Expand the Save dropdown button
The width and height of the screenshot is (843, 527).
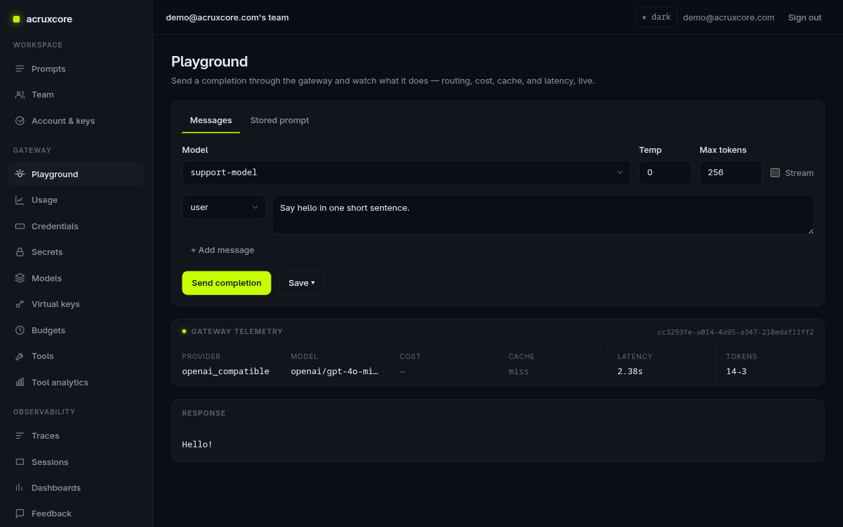302,283
